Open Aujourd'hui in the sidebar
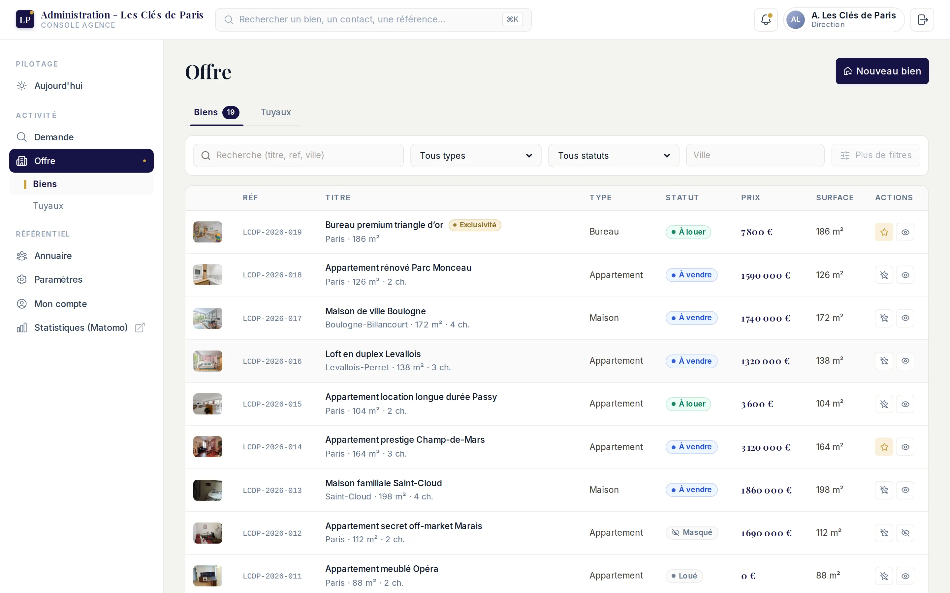This screenshot has width=950, height=593. [81, 86]
